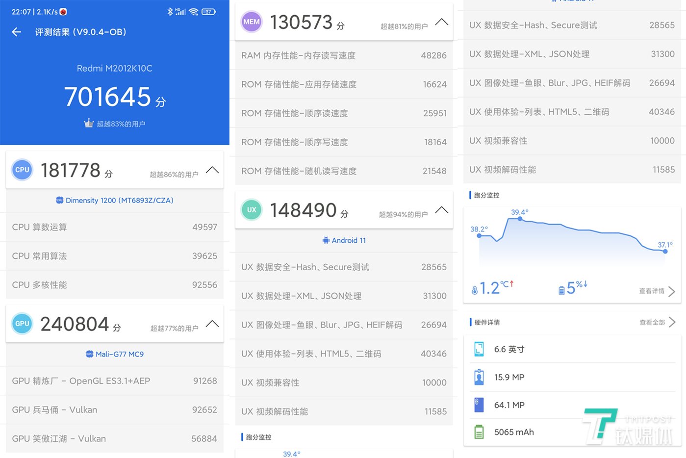Tap the 1.2℃ temperature rise value
Viewport: 686px width, 458px height.
(x=493, y=288)
